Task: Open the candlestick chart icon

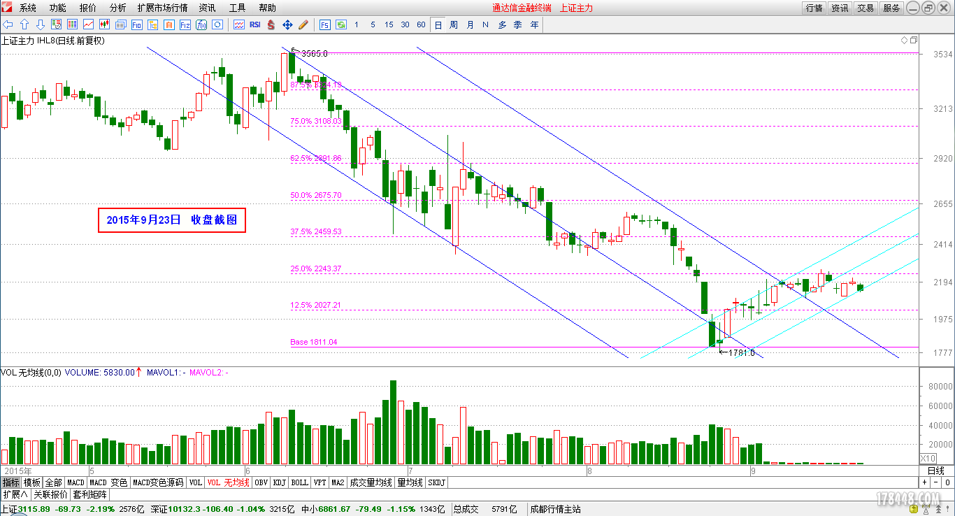Action: [104, 24]
